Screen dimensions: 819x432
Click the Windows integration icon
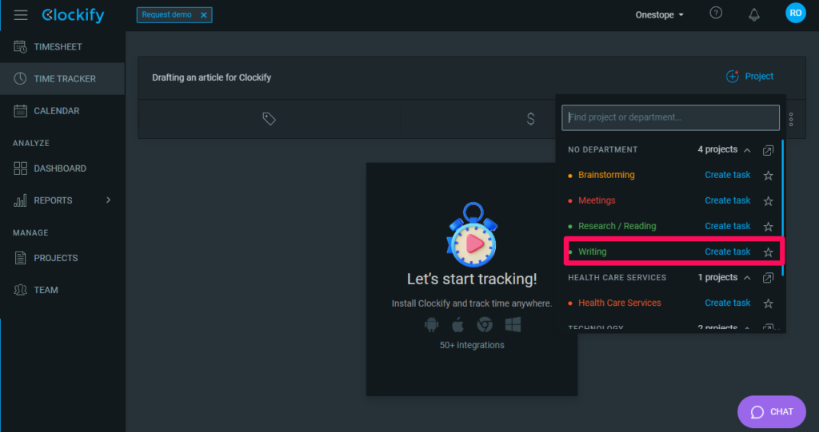click(x=513, y=324)
